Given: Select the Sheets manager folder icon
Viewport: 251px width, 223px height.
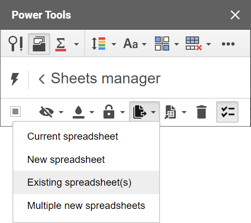Looking at the screenshot, I should (39, 44).
